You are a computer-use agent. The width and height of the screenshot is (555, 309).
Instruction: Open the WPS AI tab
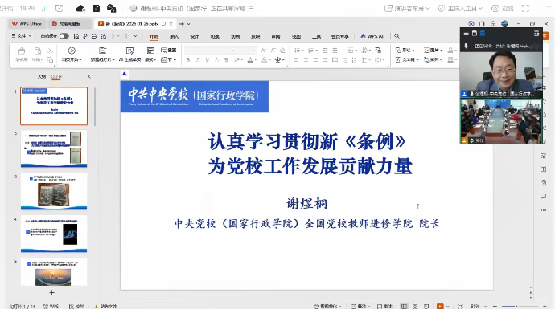[x=372, y=36]
